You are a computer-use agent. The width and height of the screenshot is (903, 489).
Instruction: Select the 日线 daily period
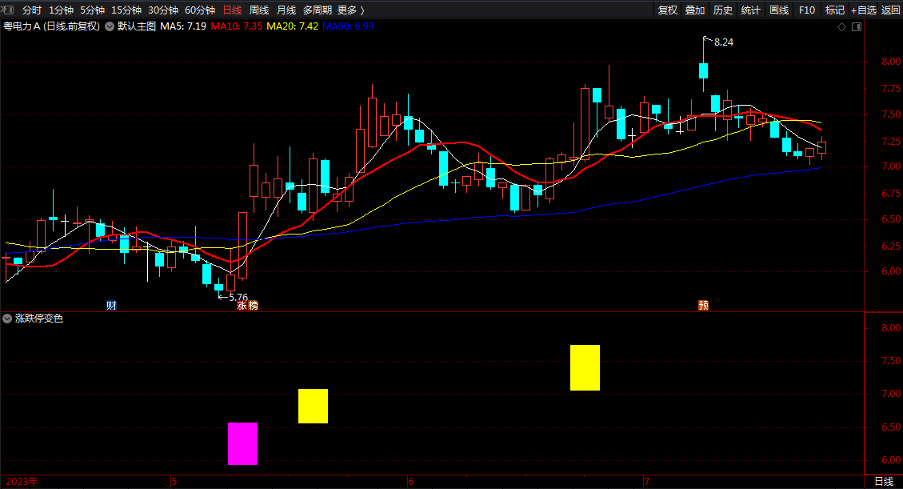click(x=232, y=10)
